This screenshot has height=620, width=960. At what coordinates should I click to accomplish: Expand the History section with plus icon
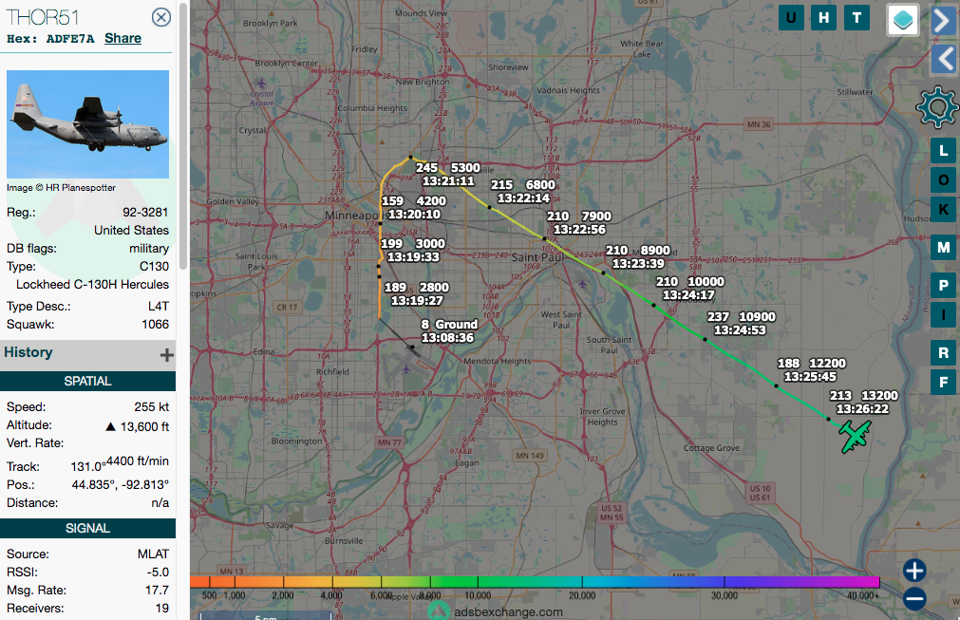166,355
